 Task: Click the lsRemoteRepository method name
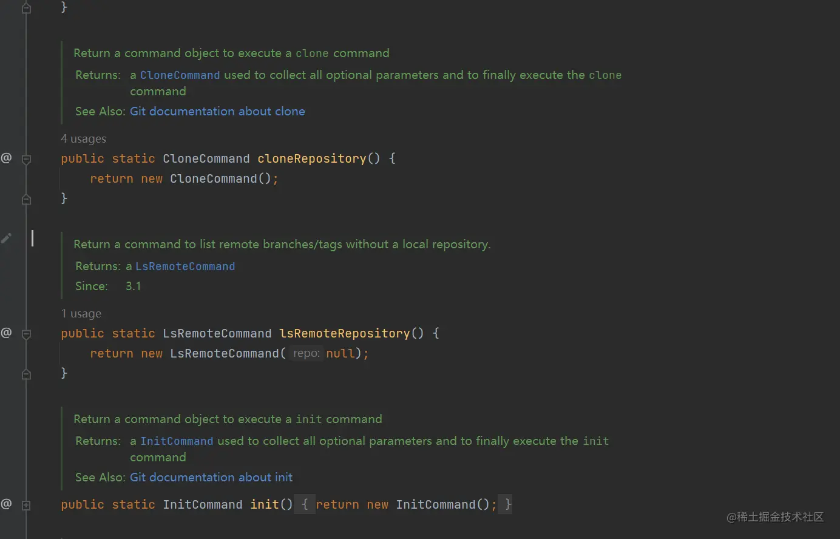345,333
